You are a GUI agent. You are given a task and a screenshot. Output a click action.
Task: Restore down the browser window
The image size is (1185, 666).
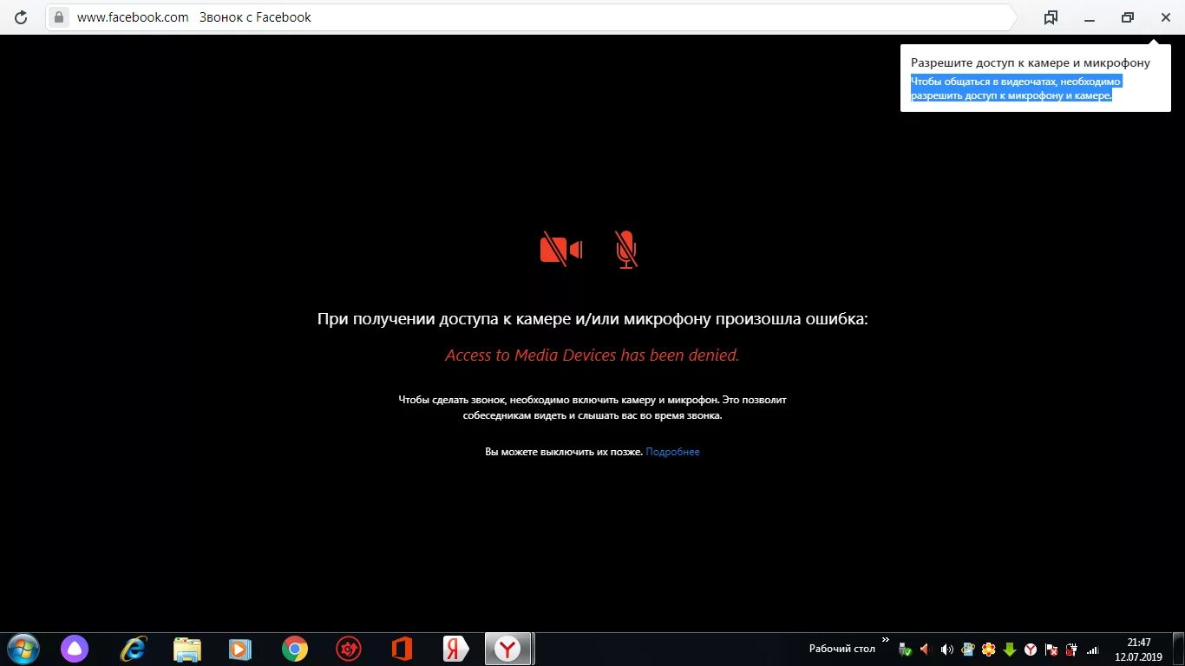(x=1128, y=17)
